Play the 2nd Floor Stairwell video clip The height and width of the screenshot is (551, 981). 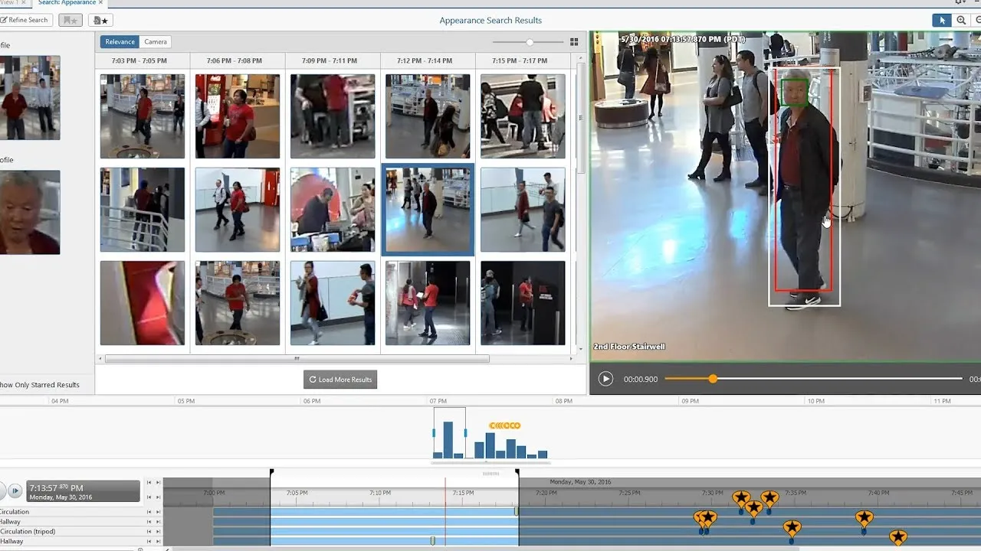pyautogui.click(x=605, y=379)
